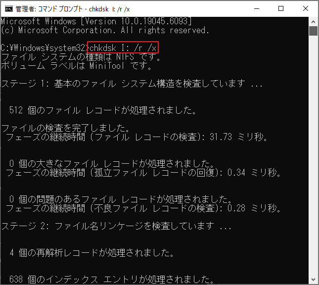Image resolution: width=319 pixels, height=285 pixels.
Task: Click the scrollbar up arrow
Action: click(x=313, y=22)
